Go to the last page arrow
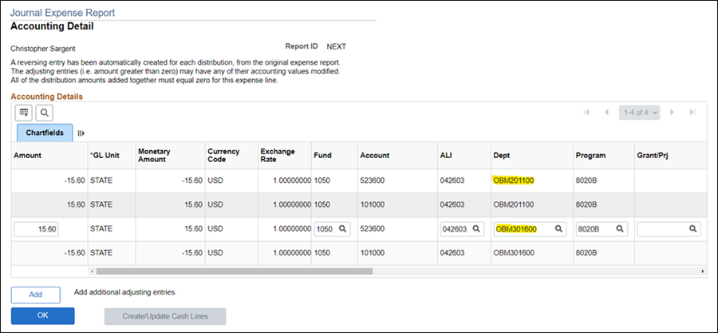 pyautogui.click(x=692, y=113)
